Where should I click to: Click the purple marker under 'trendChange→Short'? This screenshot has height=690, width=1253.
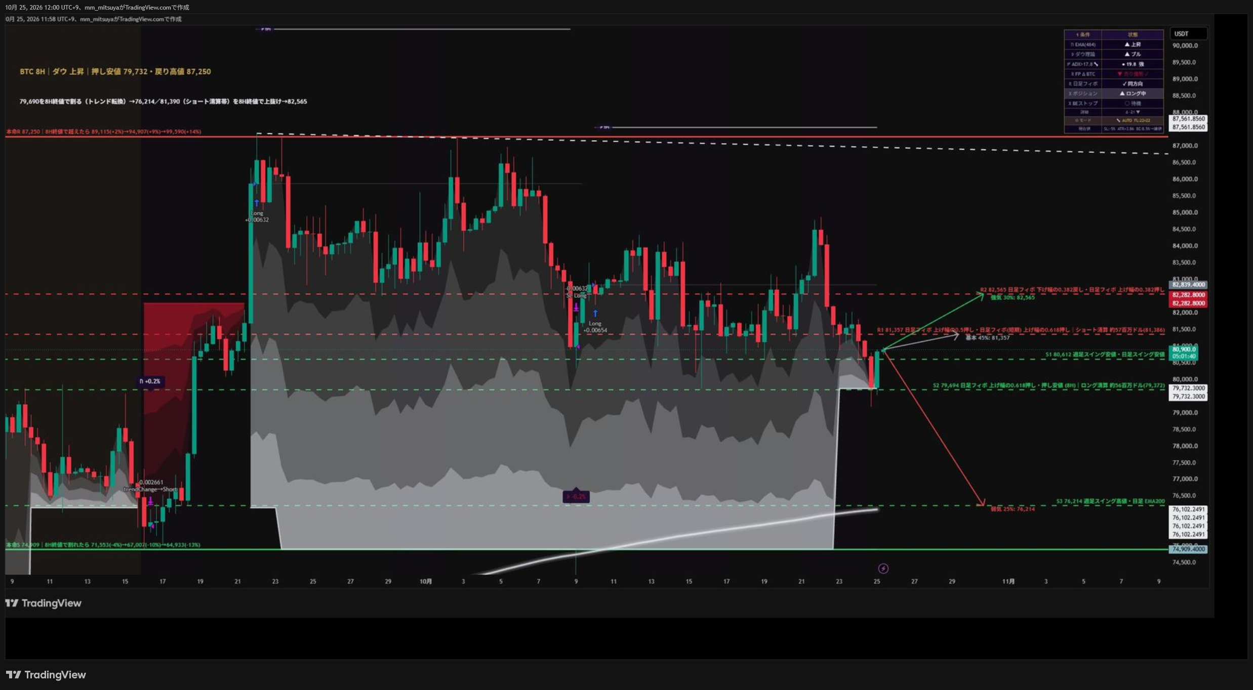150,501
